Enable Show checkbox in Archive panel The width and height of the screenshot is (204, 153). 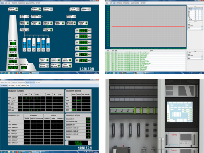[x=188, y=23]
